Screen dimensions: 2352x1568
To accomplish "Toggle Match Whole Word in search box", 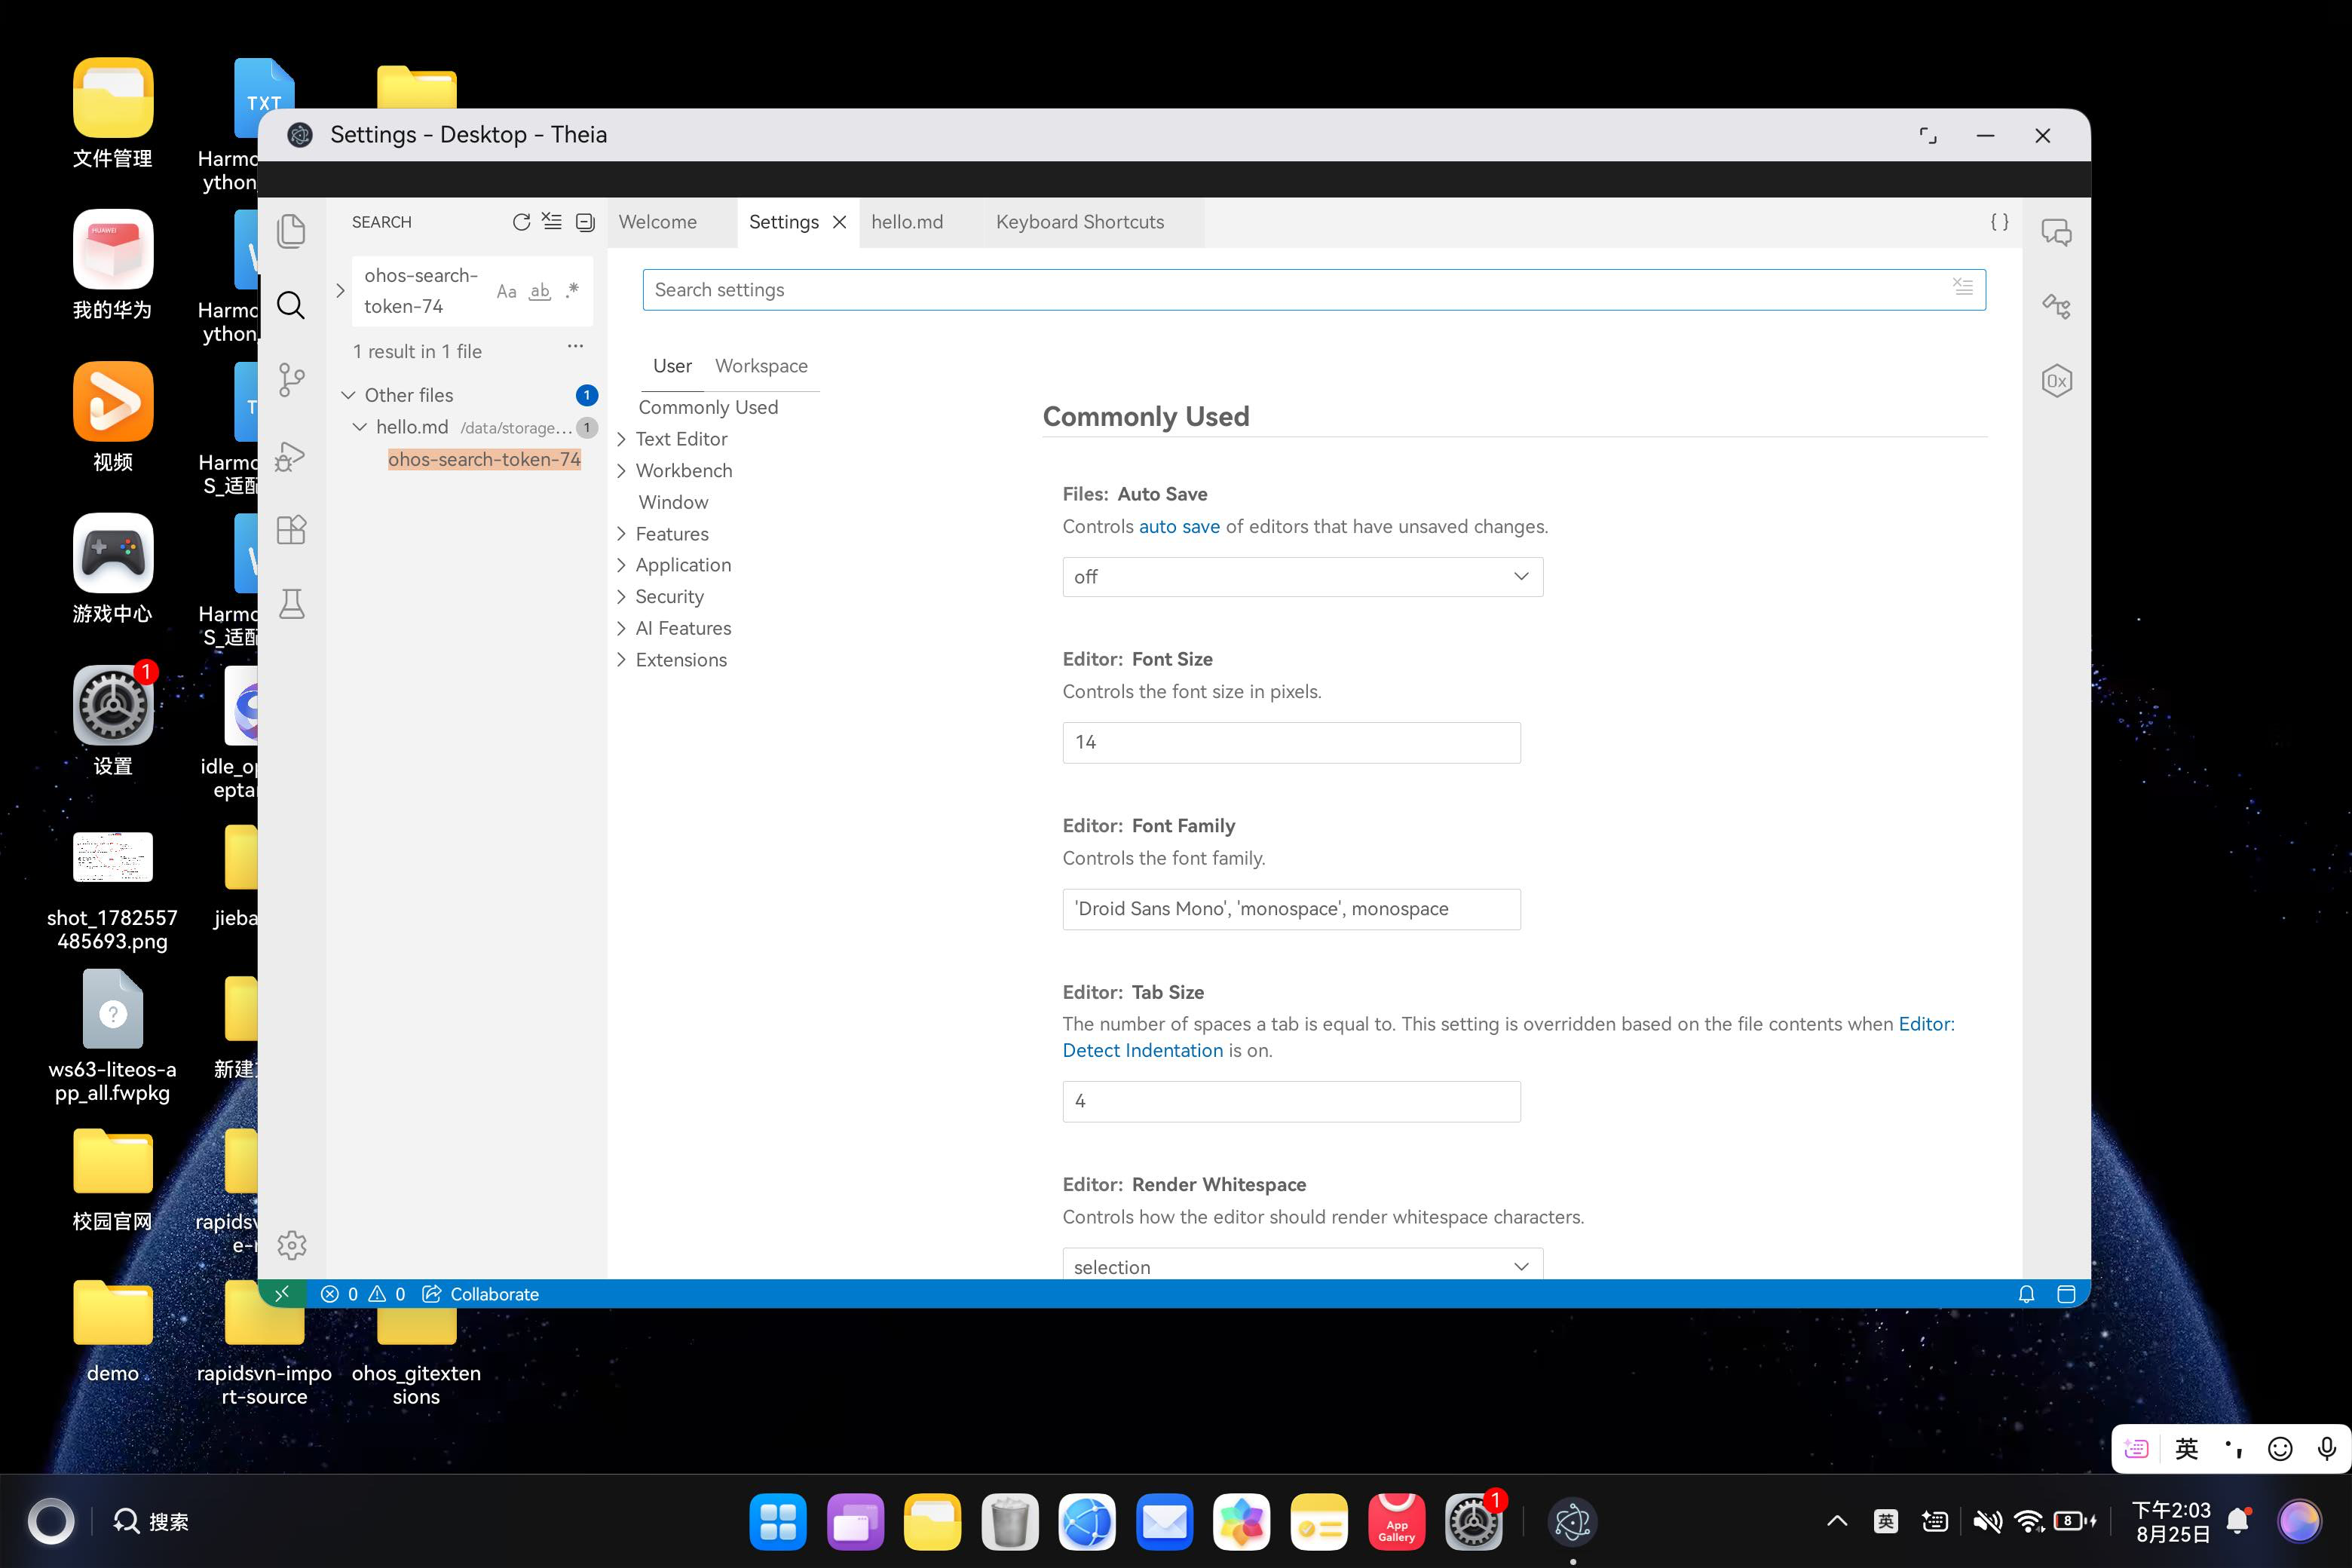I will click(540, 291).
